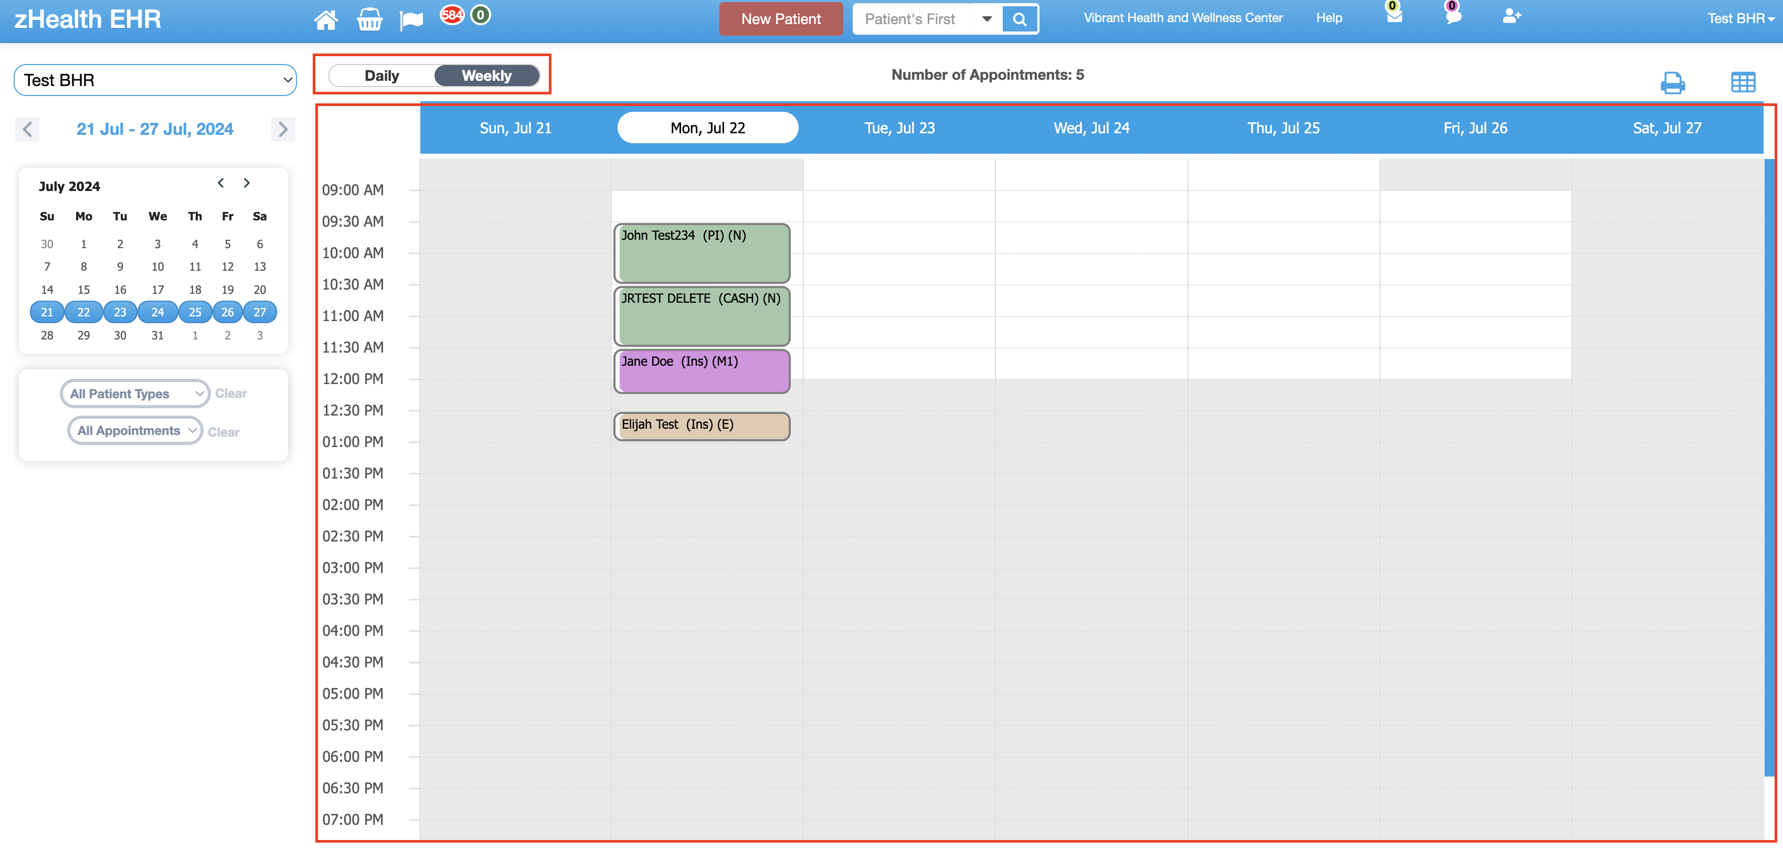Screen dimensions: 1783x850
Task: Go to the home dashboard icon
Action: (x=325, y=19)
